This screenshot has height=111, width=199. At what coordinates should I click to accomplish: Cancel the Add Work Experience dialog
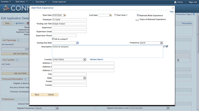(51, 95)
